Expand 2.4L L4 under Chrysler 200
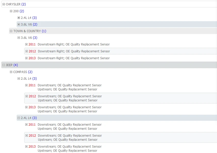The image size is (217, 153). click(19, 18)
